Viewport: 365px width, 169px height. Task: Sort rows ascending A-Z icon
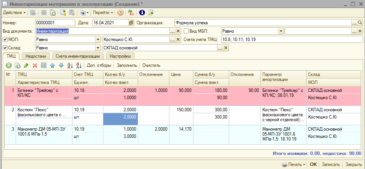tap(70, 65)
